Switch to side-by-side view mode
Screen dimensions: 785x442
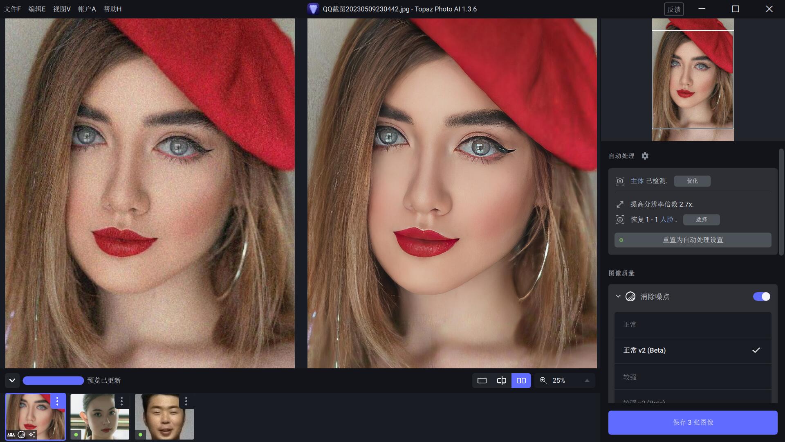tap(521, 381)
